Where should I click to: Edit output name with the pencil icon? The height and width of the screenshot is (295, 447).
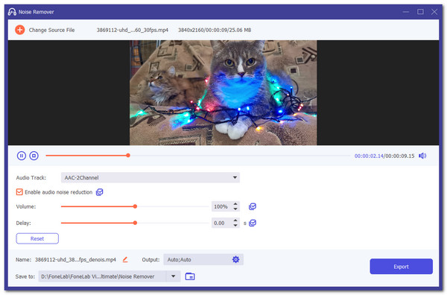pos(125,259)
